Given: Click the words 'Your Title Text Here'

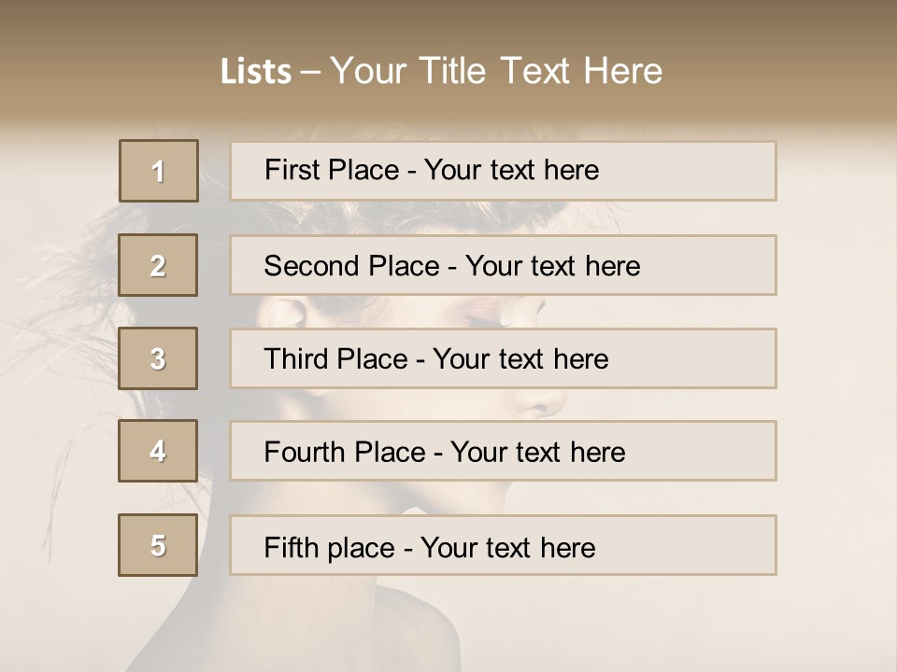Looking at the screenshot, I should click(x=496, y=71).
